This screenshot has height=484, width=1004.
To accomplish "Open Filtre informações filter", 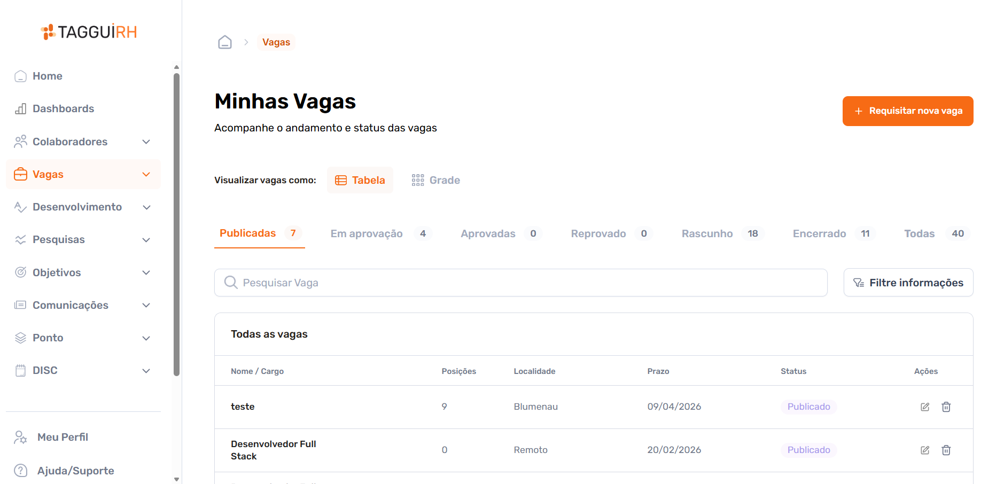I will pos(908,283).
